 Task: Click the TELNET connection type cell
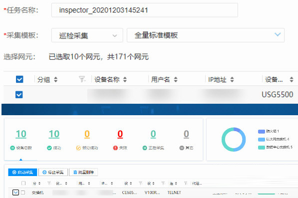[x=174, y=193]
